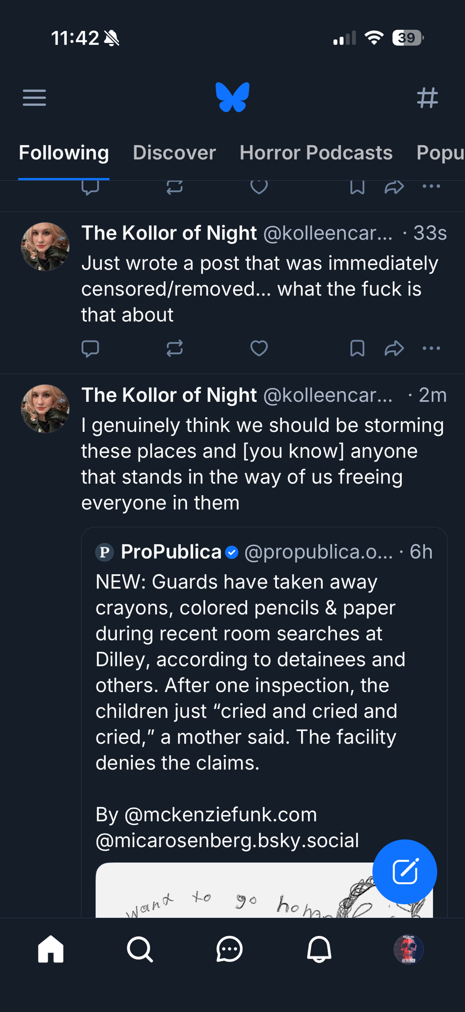Tap the compose new post button
Viewport: 465px width, 1012px height.
404,871
